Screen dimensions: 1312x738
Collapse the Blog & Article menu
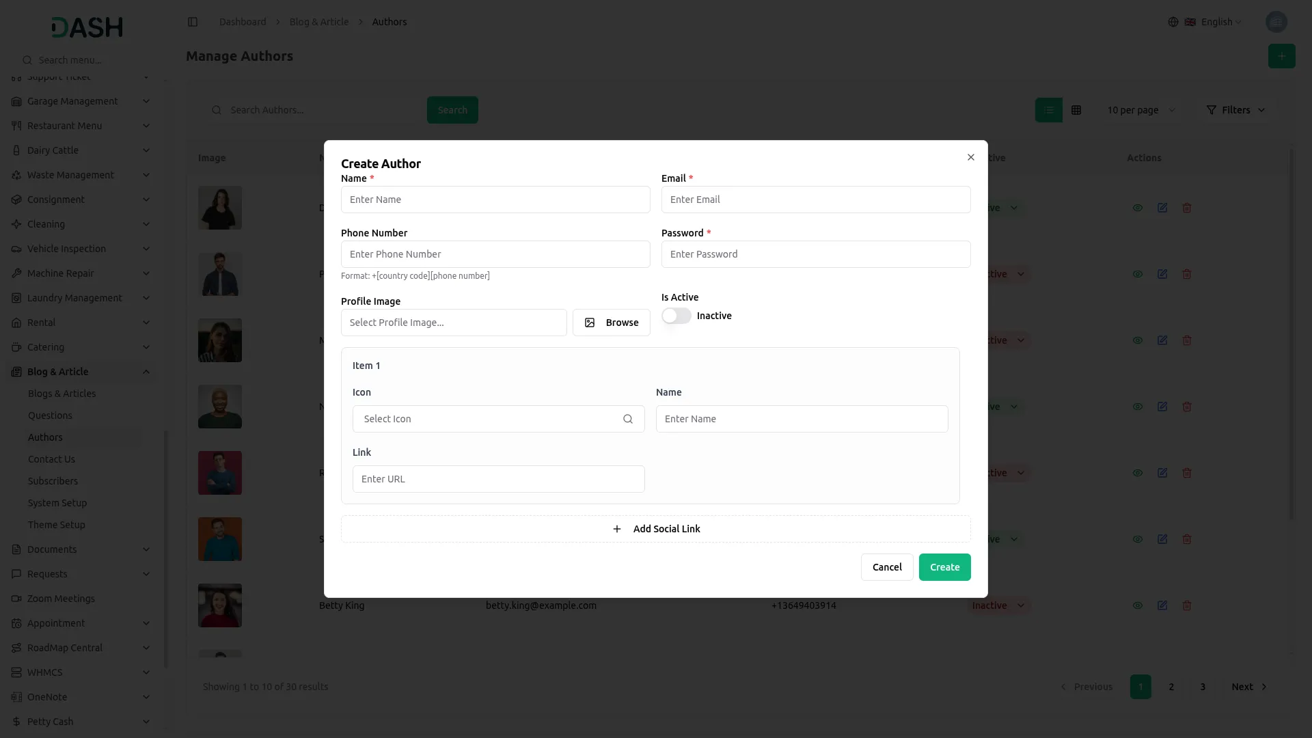click(x=146, y=372)
